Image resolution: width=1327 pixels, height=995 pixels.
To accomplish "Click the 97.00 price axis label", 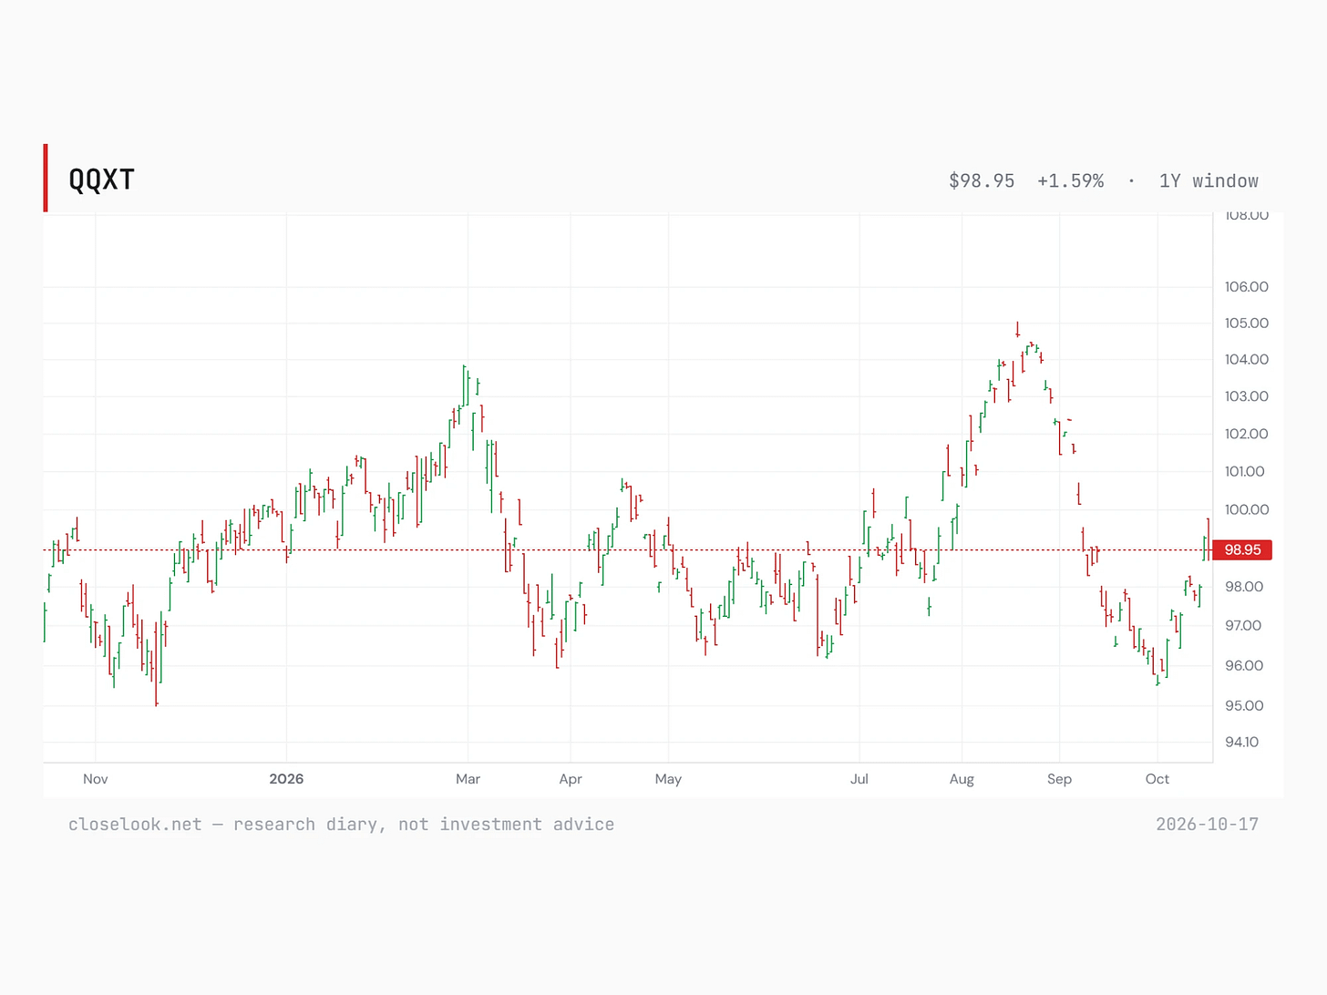I will pos(1243,625).
